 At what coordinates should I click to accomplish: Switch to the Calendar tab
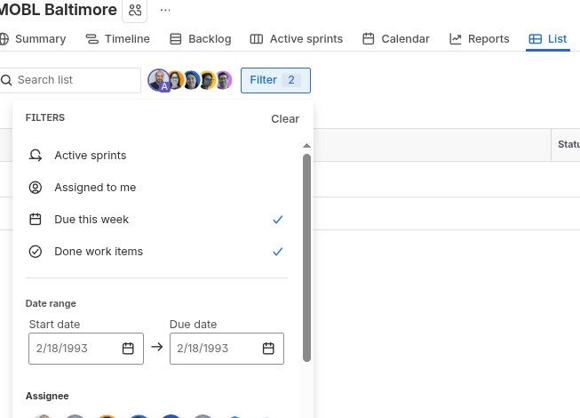pyautogui.click(x=396, y=39)
